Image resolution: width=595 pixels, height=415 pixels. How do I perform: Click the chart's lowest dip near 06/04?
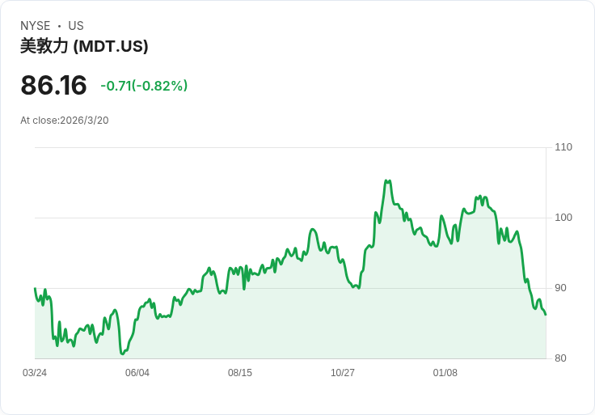[122, 354]
